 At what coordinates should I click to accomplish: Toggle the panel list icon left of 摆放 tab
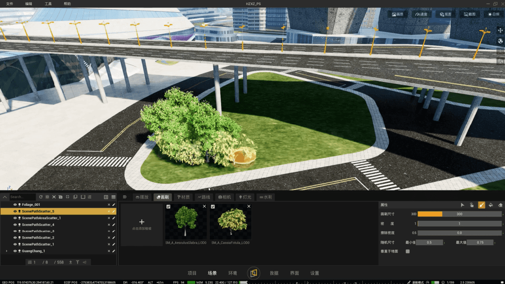click(x=125, y=197)
